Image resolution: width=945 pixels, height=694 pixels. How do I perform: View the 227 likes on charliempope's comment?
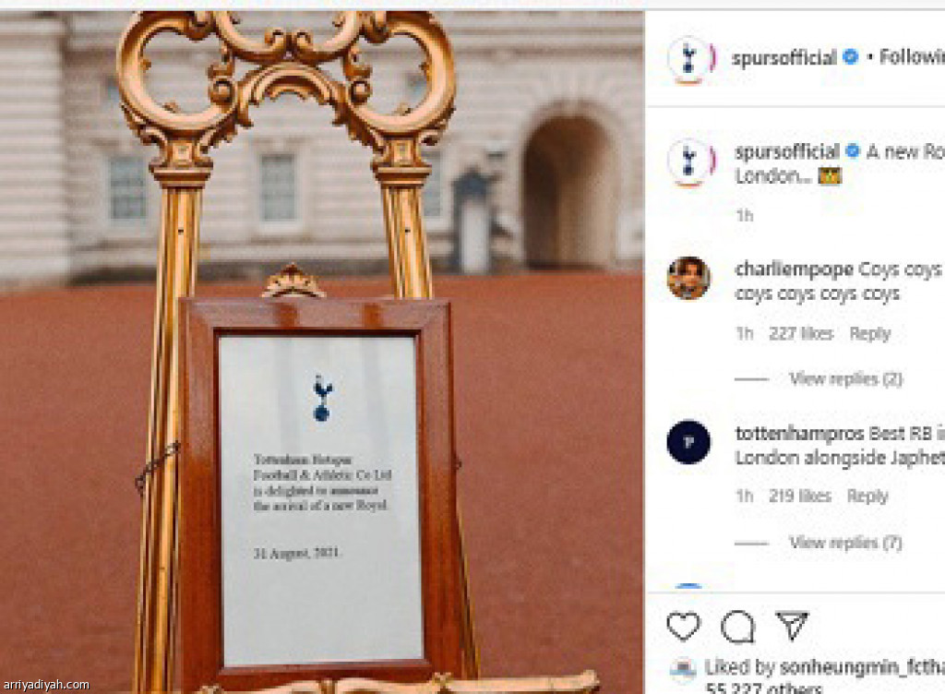coord(801,333)
